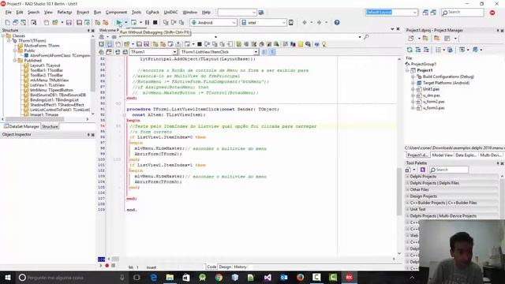Click the magnifier icon above the code editor
Viewport: 505px width, 284px height.
[366, 37]
